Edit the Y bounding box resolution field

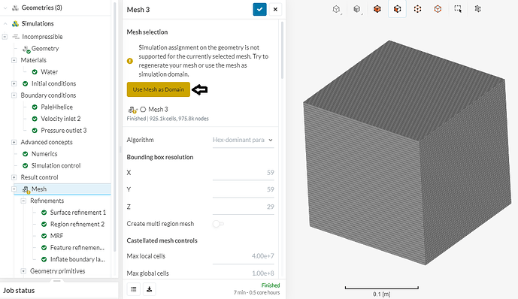coord(243,189)
